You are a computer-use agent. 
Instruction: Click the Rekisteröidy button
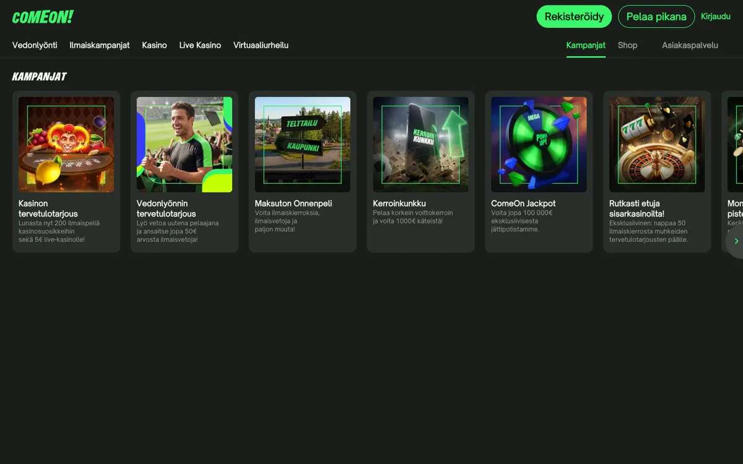574,17
